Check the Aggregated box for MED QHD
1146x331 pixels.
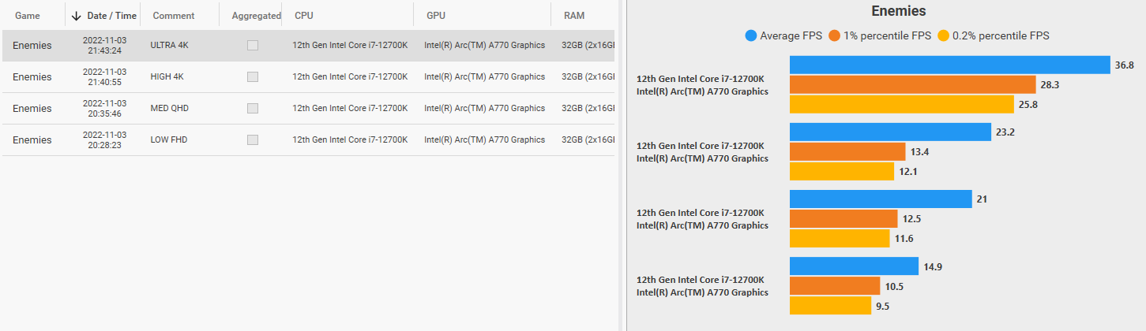click(x=253, y=109)
